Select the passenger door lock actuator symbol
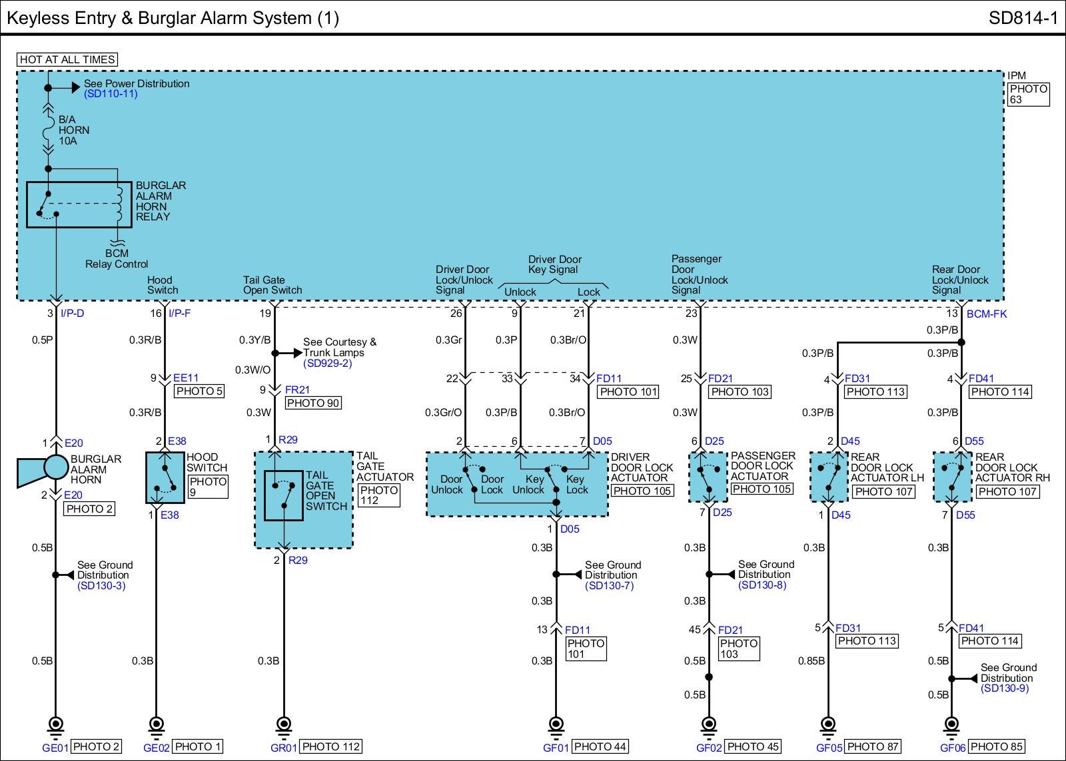Viewport: 1066px width, 761px height. click(708, 477)
